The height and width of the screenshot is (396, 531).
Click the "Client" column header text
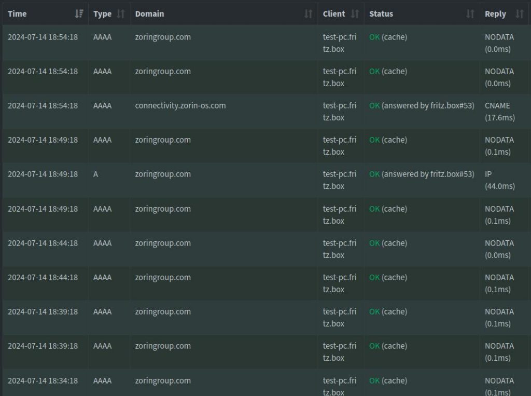(333, 14)
